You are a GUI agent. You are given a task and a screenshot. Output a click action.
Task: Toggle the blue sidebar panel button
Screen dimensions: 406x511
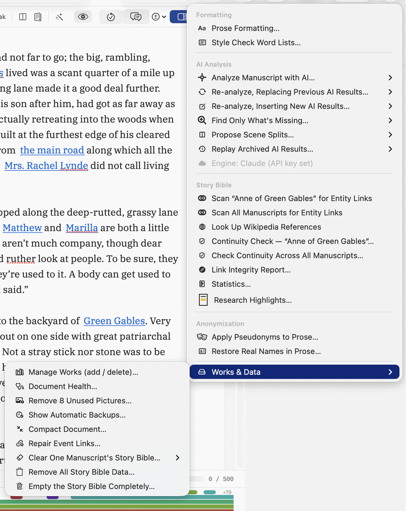tap(178, 17)
